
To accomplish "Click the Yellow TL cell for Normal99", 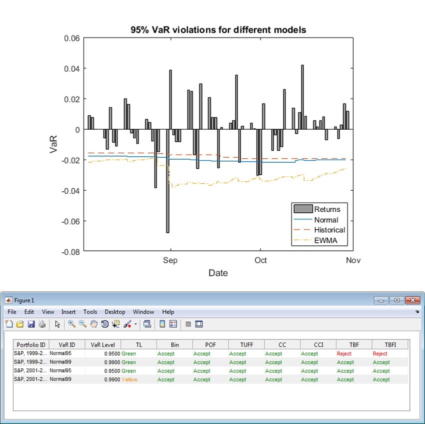I will 129,379.
